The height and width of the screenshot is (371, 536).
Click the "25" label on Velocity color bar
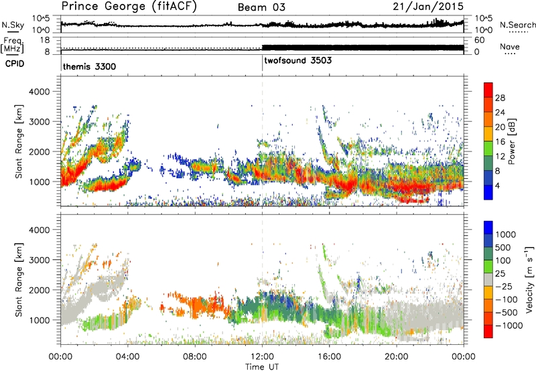[501, 274]
